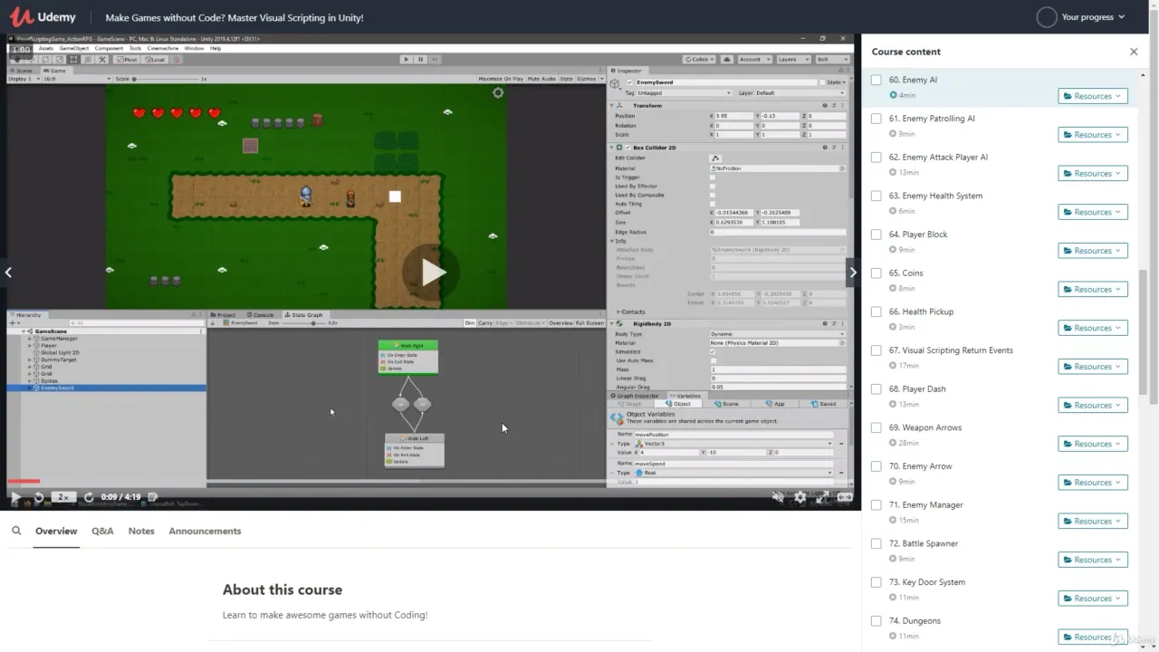Image resolution: width=1159 pixels, height=652 pixels.
Task: Click the large play button on video
Action: [x=431, y=273]
